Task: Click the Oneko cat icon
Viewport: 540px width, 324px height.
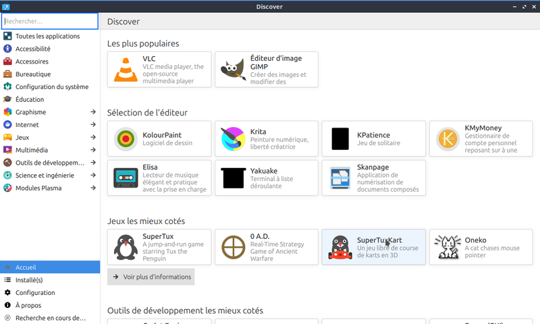Action: (x=448, y=247)
